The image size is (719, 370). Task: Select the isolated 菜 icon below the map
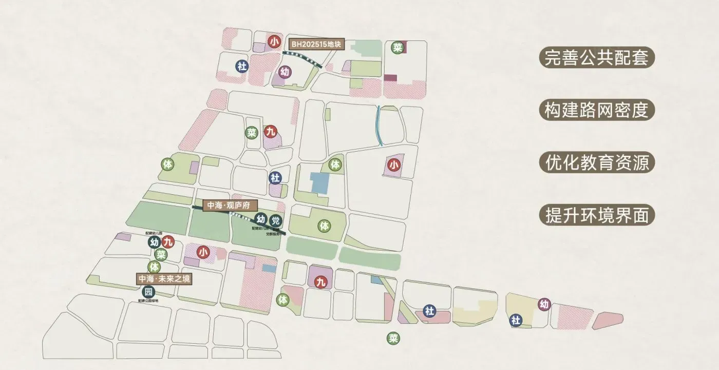pyautogui.click(x=394, y=338)
